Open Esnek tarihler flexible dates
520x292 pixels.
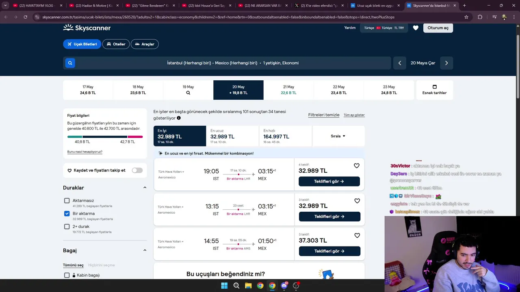click(x=434, y=90)
